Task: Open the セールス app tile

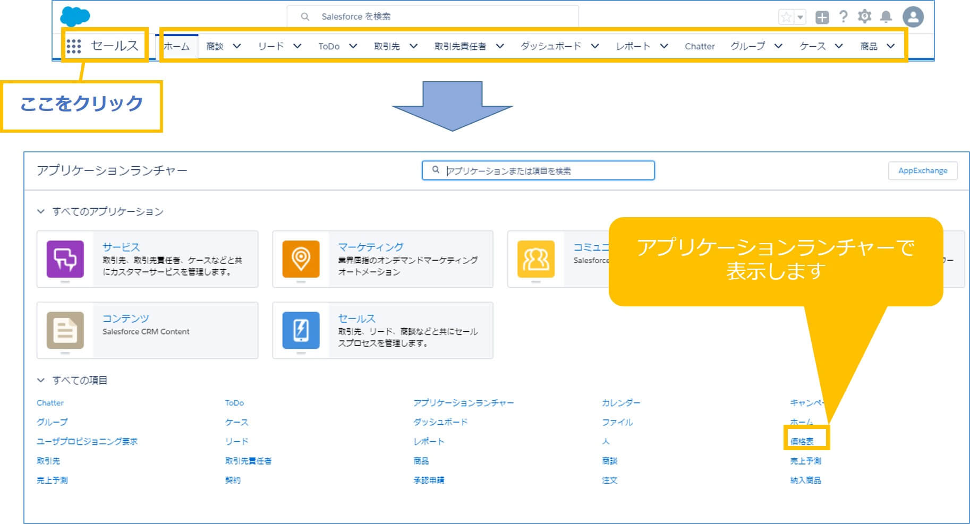Action: point(382,330)
